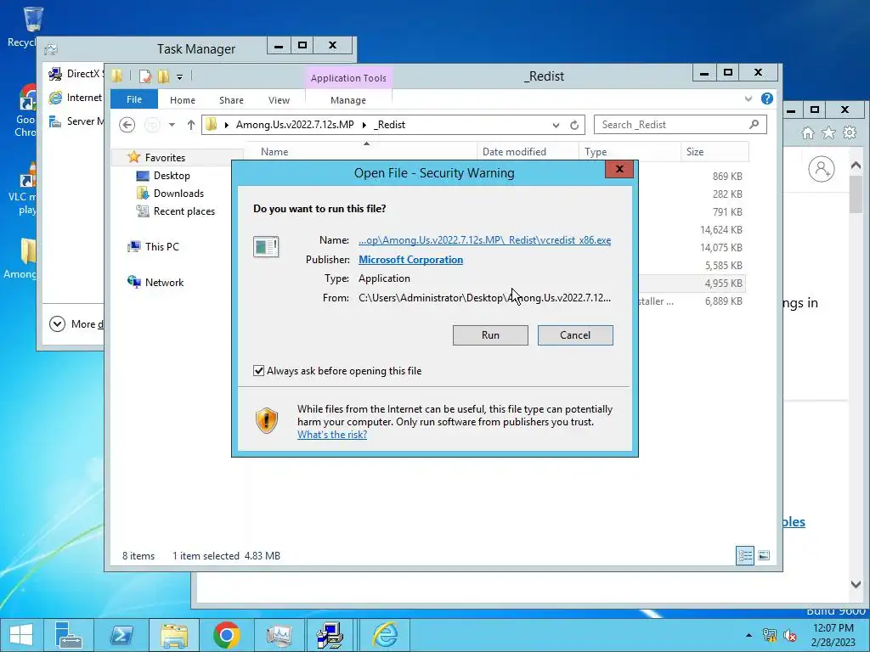Switch to the Home ribbon tab
870x652 pixels.
[x=183, y=100]
